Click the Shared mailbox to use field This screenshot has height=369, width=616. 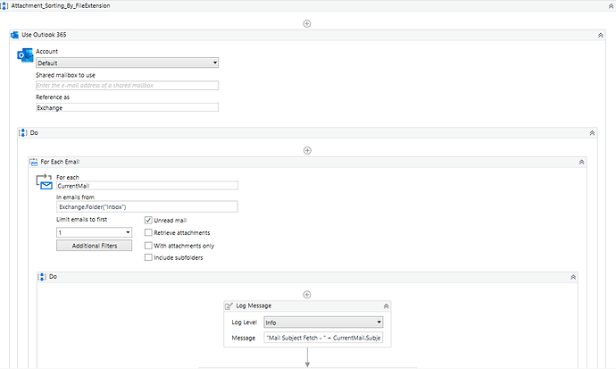click(128, 85)
